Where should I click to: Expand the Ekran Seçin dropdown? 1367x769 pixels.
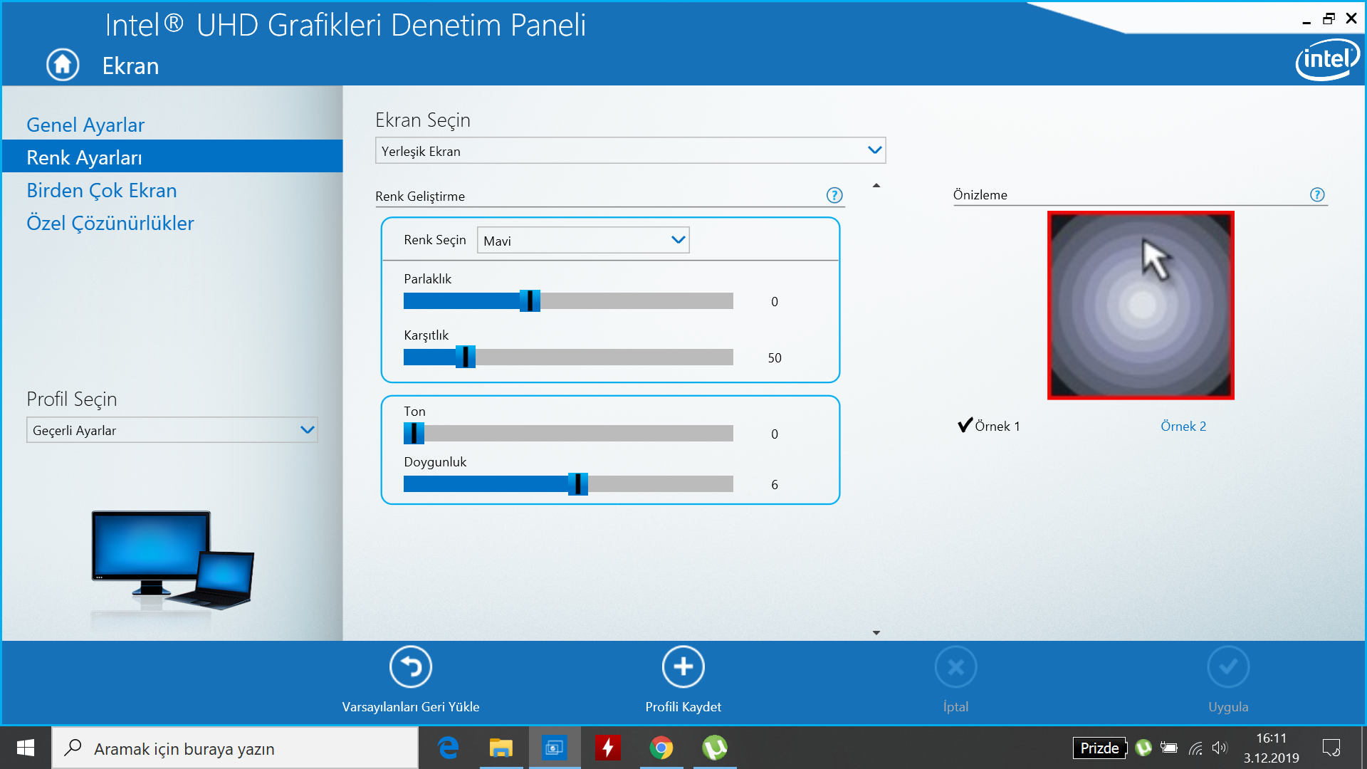(x=630, y=150)
